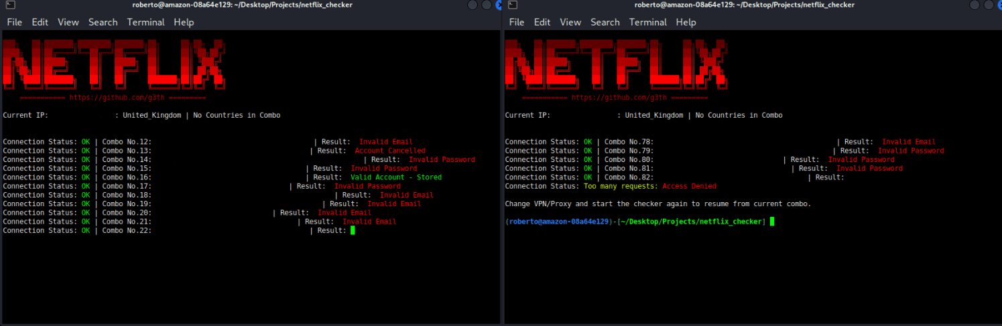Click "United_Kingdom" in the left terminal
Image resolution: width=1002 pixels, height=326 pixels.
click(151, 115)
